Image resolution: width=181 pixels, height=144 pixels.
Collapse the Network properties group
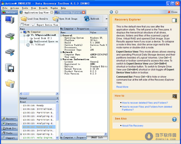coord(61,52)
